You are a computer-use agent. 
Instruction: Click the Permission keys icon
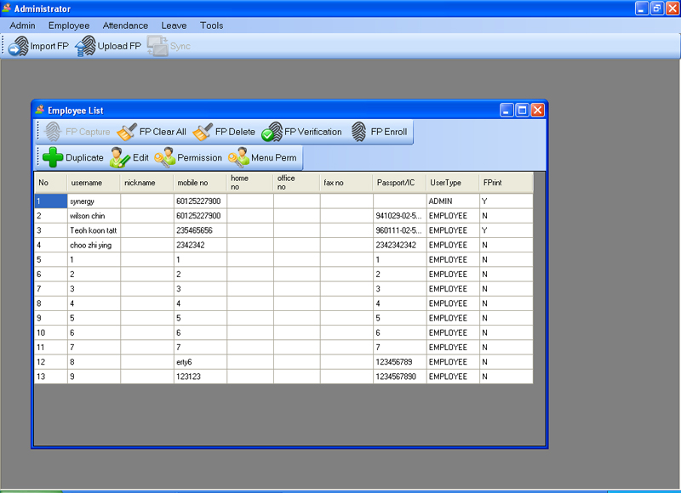point(165,157)
